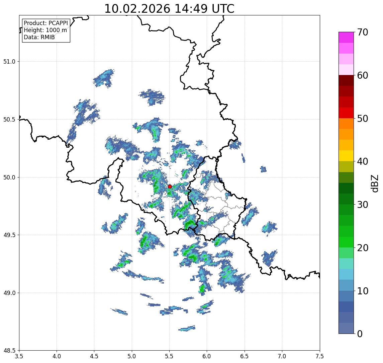Click the longitude label "4.5"

(94, 356)
